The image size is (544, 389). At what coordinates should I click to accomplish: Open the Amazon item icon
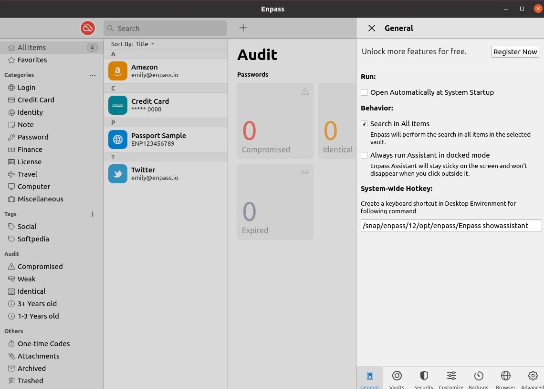click(x=117, y=71)
